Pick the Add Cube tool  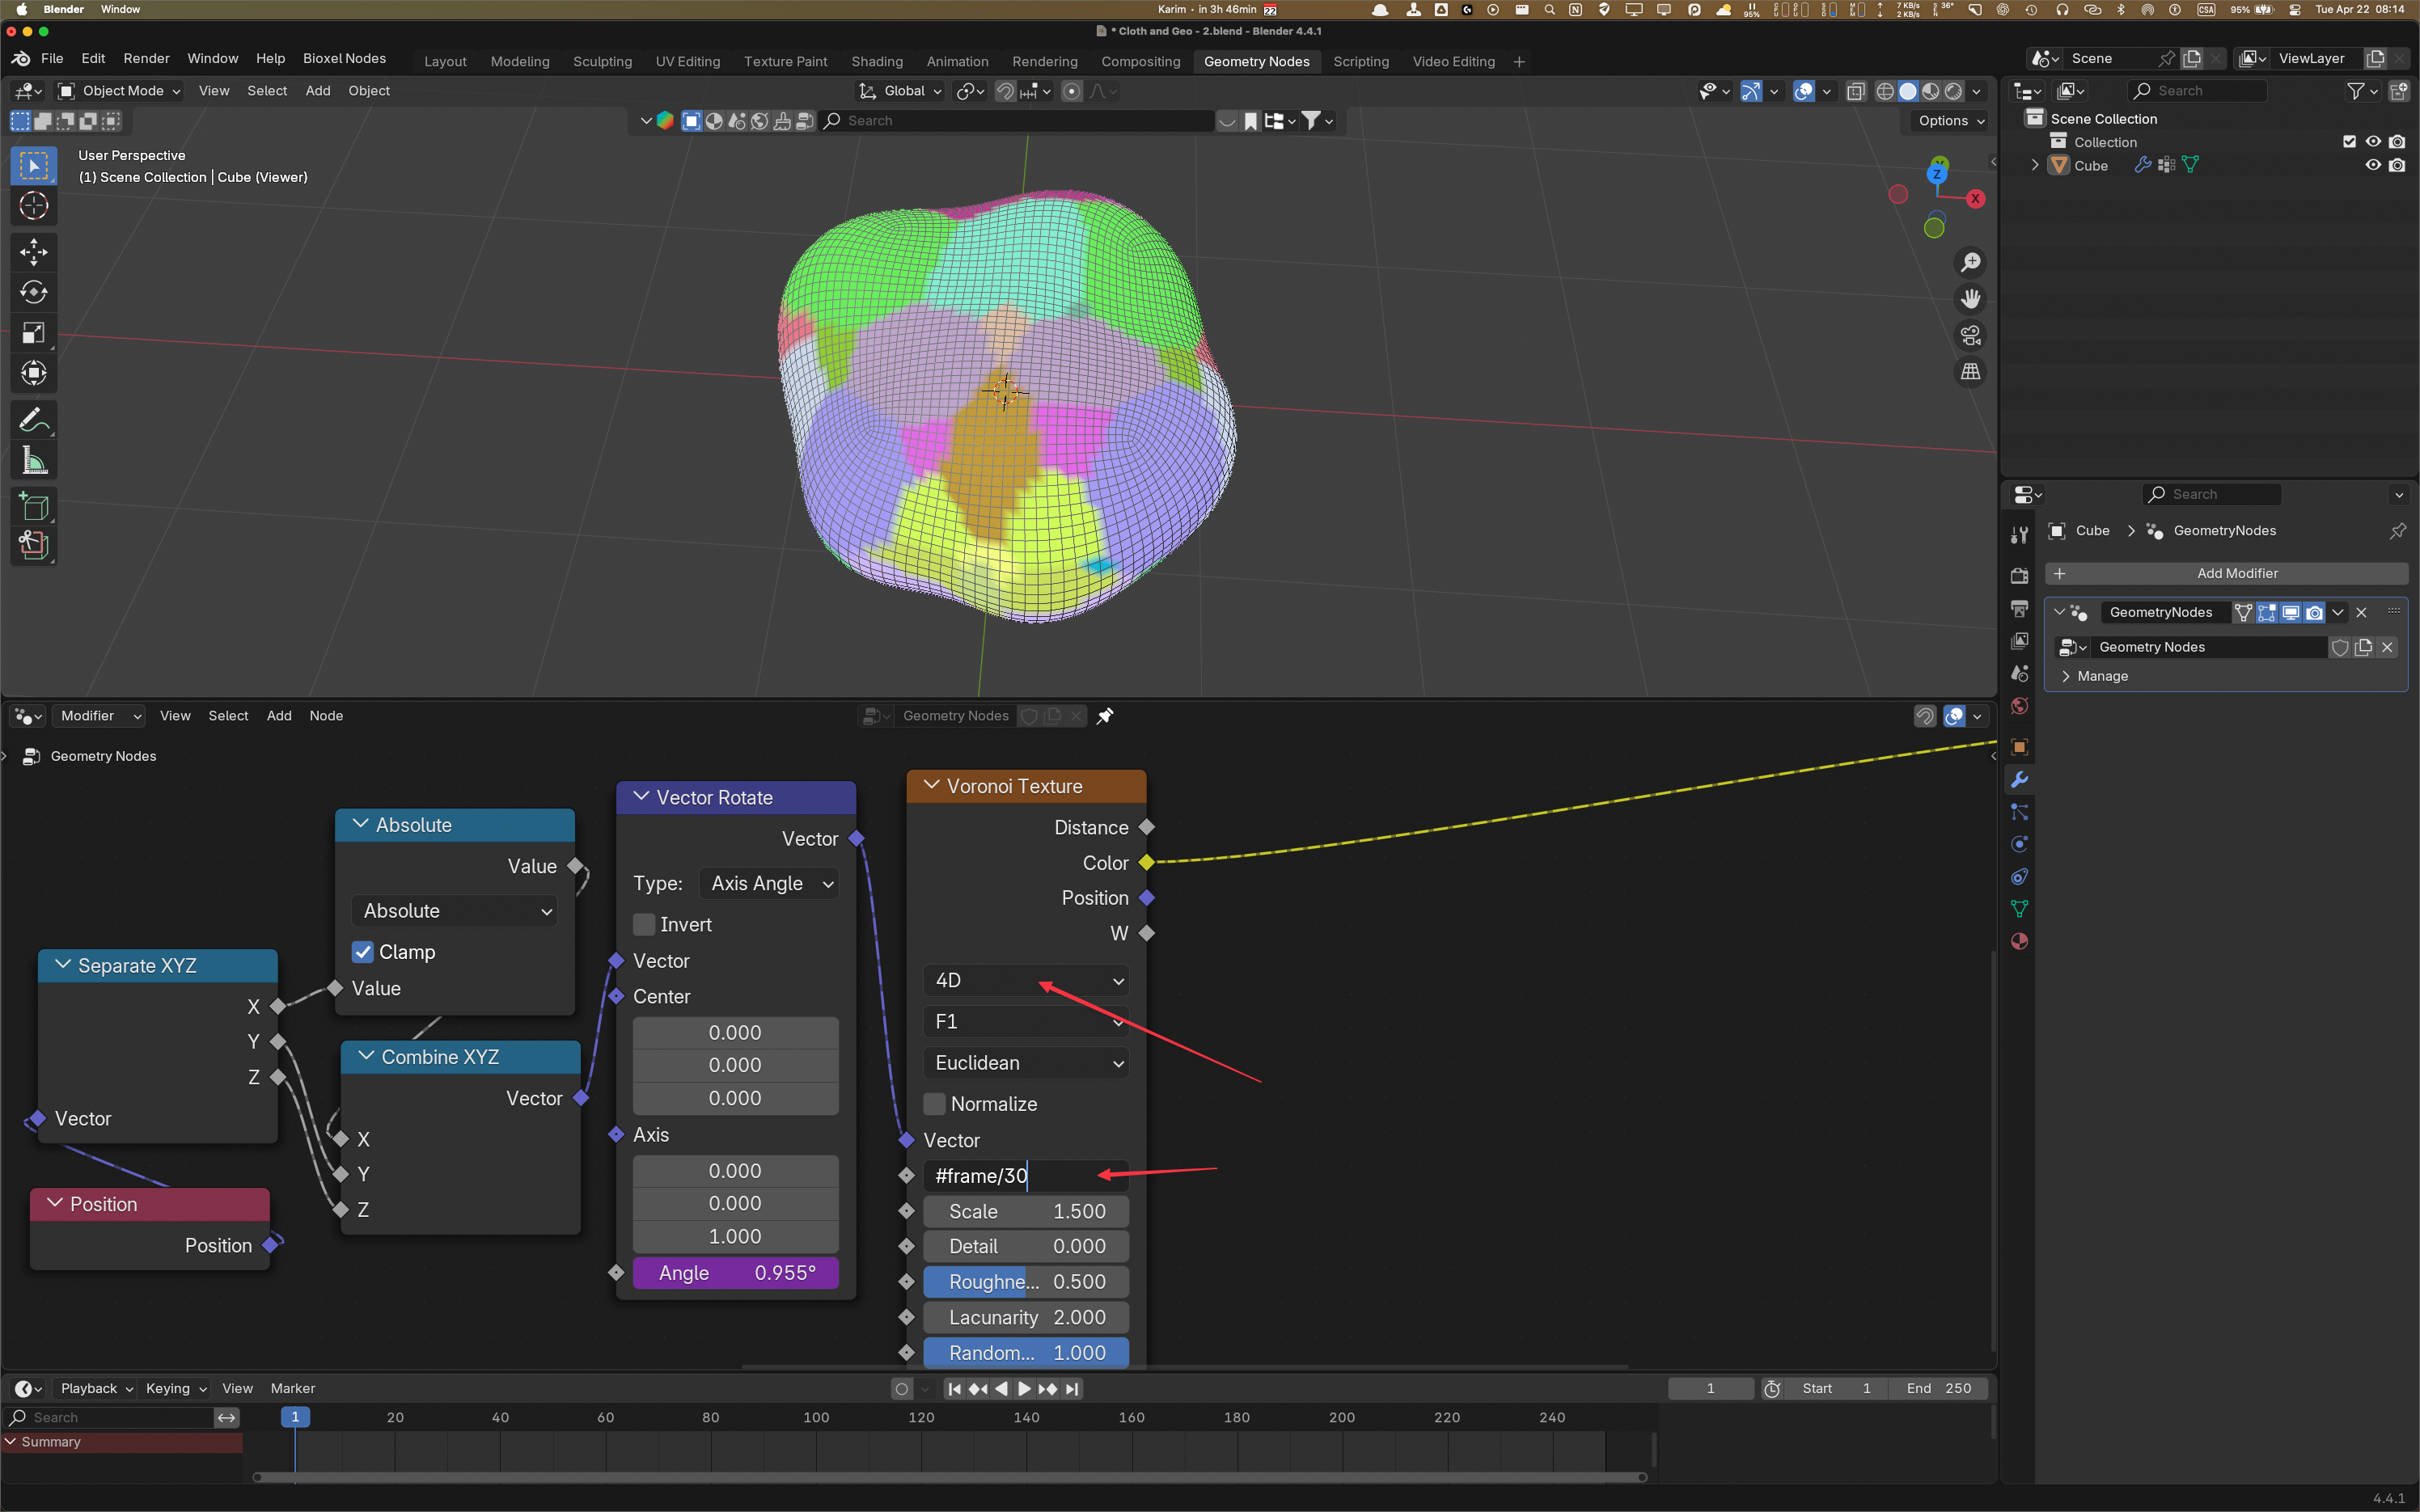(34, 507)
